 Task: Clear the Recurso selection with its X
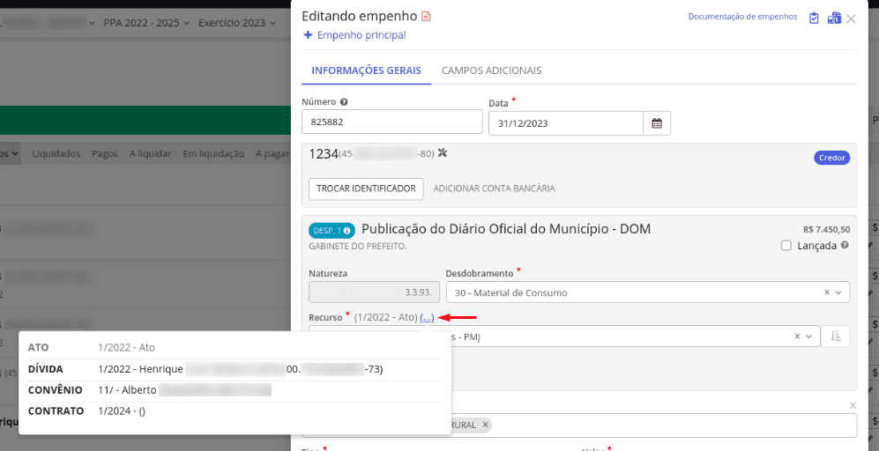coord(797,336)
